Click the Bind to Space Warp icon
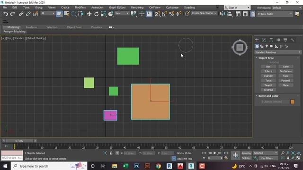The width and height of the screenshot is (303, 170). point(35,14)
